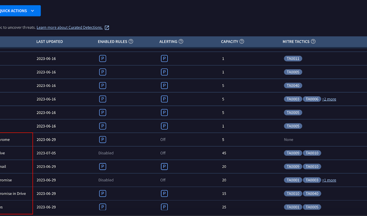Click the Enabled Rules column header
Image resolution: width=367 pixels, height=216 pixels.
[x=112, y=42]
